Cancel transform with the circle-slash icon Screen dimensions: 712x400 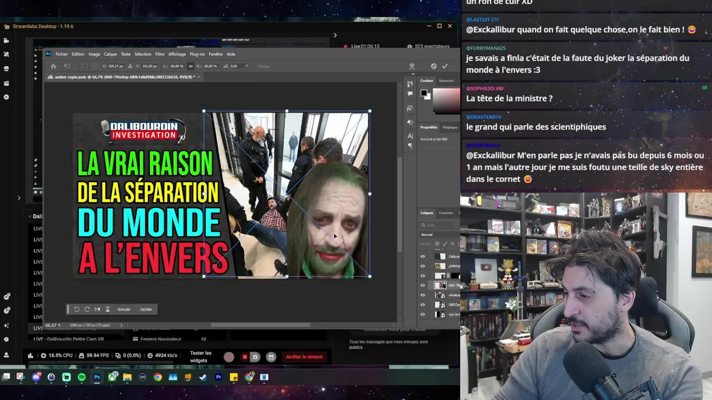(x=434, y=66)
